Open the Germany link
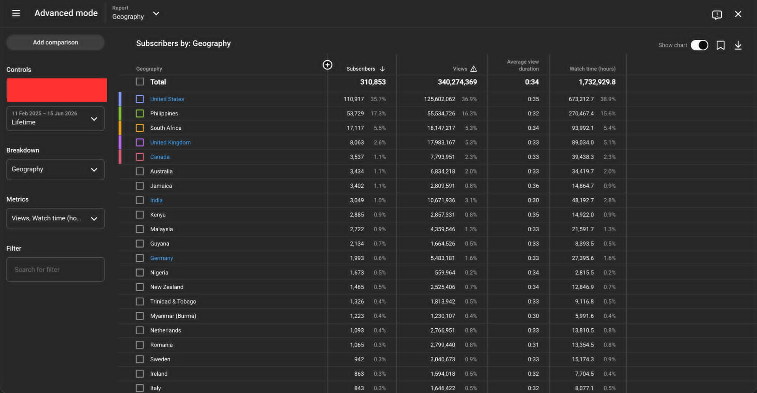The height and width of the screenshot is (393, 757). click(161, 258)
